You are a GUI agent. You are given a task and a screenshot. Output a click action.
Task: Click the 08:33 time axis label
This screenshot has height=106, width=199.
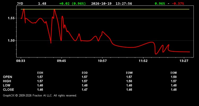coord(20,61)
